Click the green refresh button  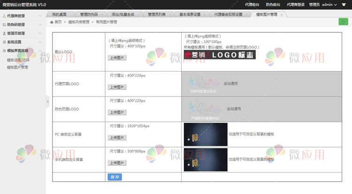(343, 22)
